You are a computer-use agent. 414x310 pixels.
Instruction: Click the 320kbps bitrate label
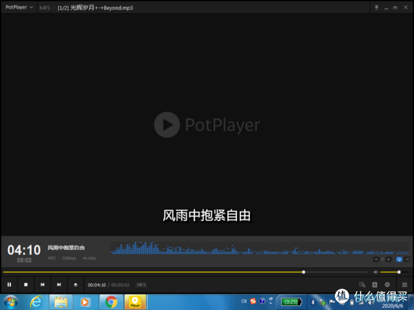69,258
